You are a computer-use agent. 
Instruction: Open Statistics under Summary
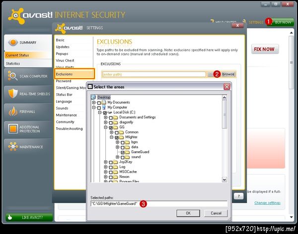[x=28, y=63]
